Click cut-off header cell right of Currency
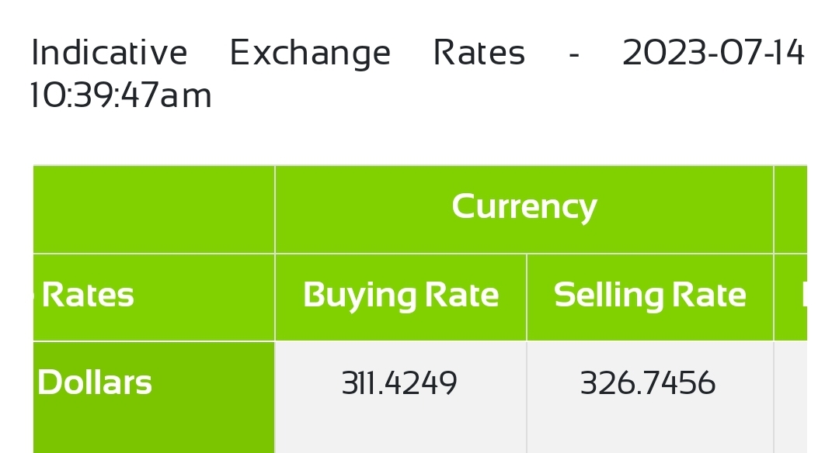839x453 pixels. click(x=791, y=209)
